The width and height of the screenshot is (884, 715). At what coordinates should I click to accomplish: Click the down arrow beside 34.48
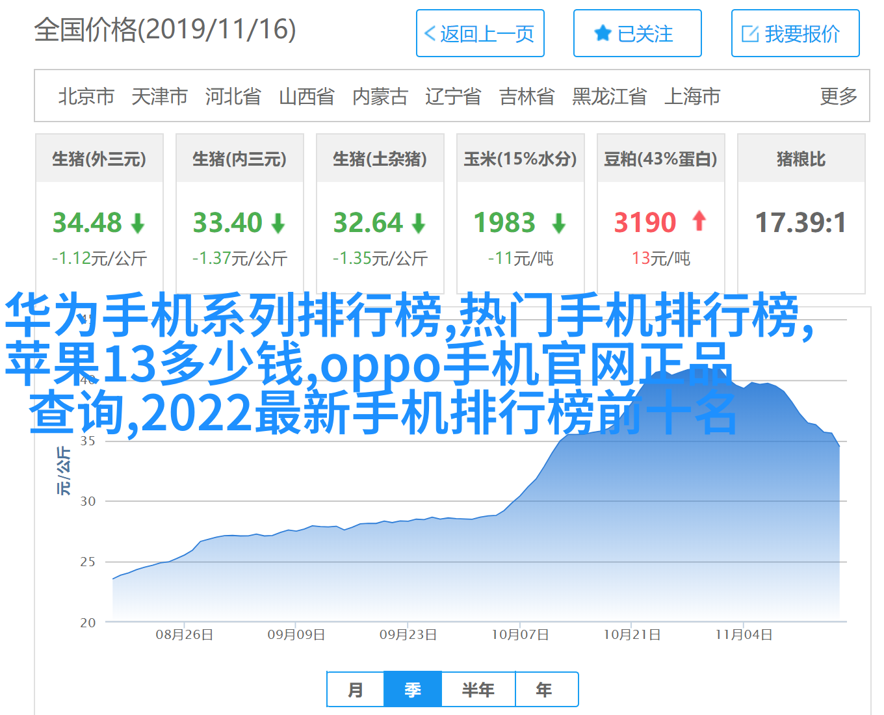138,224
